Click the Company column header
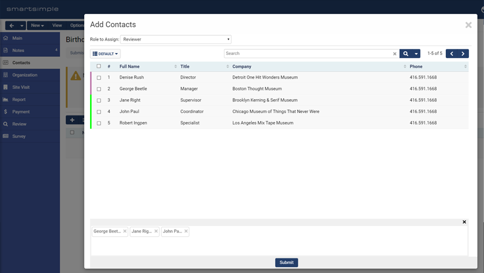The width and height of the screenshot is (484, 273). click(x=242, y=66)
